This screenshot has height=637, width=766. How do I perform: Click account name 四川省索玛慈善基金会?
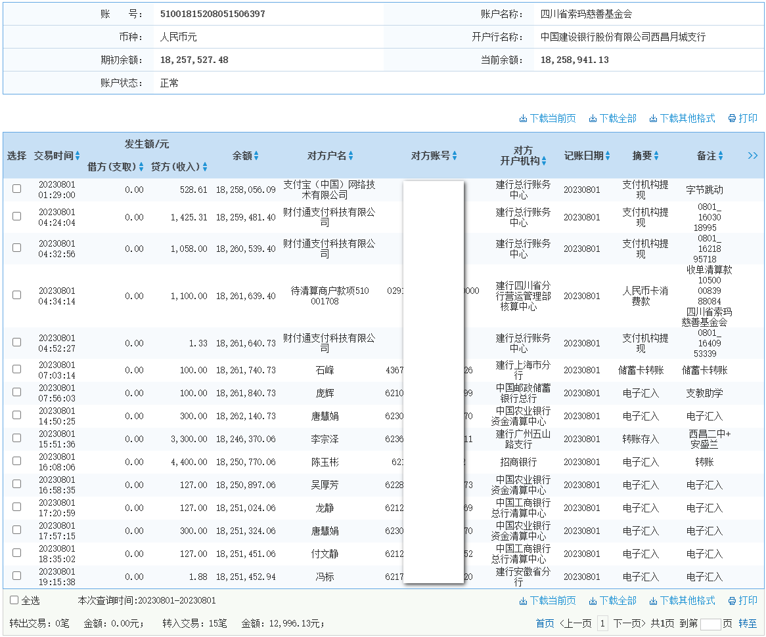pos(586,14)
